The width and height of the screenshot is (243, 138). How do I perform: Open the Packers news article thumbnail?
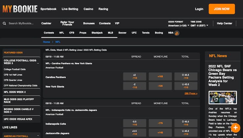[x=223, y=98]
